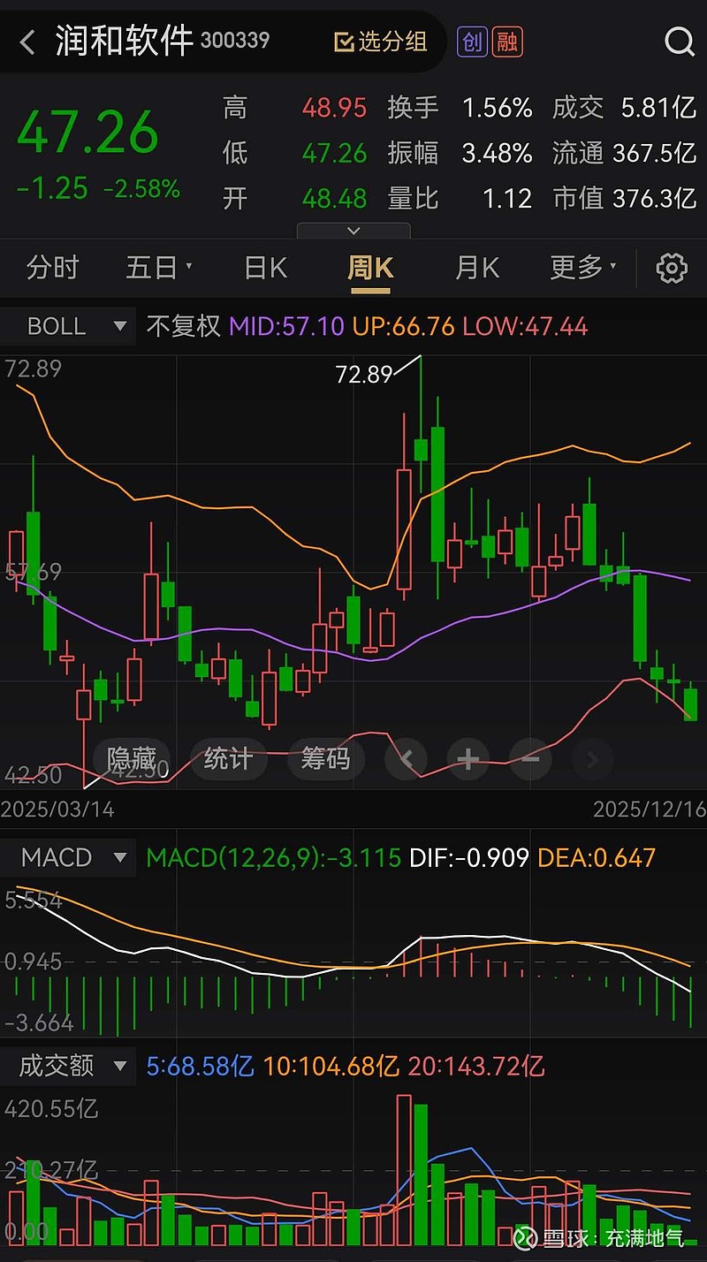The width and height of the screenshot is (707, 1262).
Task: Expand the quote details via down chevron
Action: [353, 230]
